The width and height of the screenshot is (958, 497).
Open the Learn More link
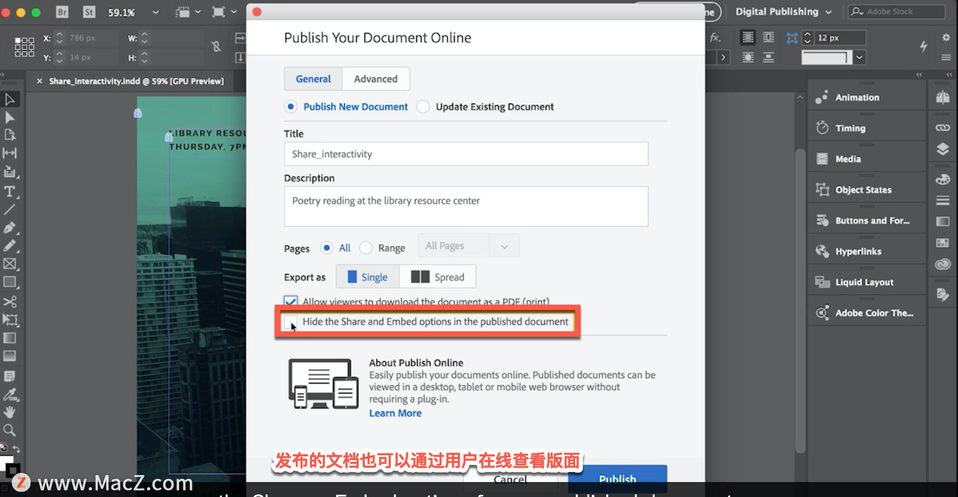click(395, 413)
